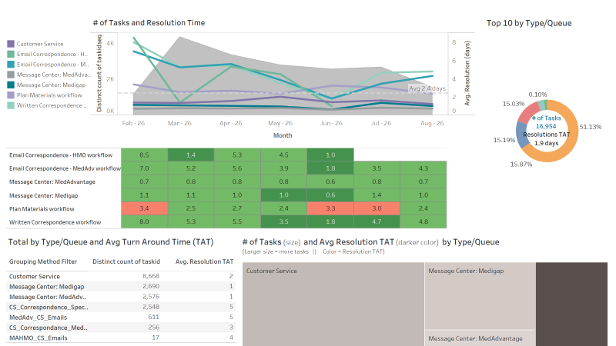Click the Customer Service treemap block
The height and width of the screenshot is (346, 616).
[333, 304]
